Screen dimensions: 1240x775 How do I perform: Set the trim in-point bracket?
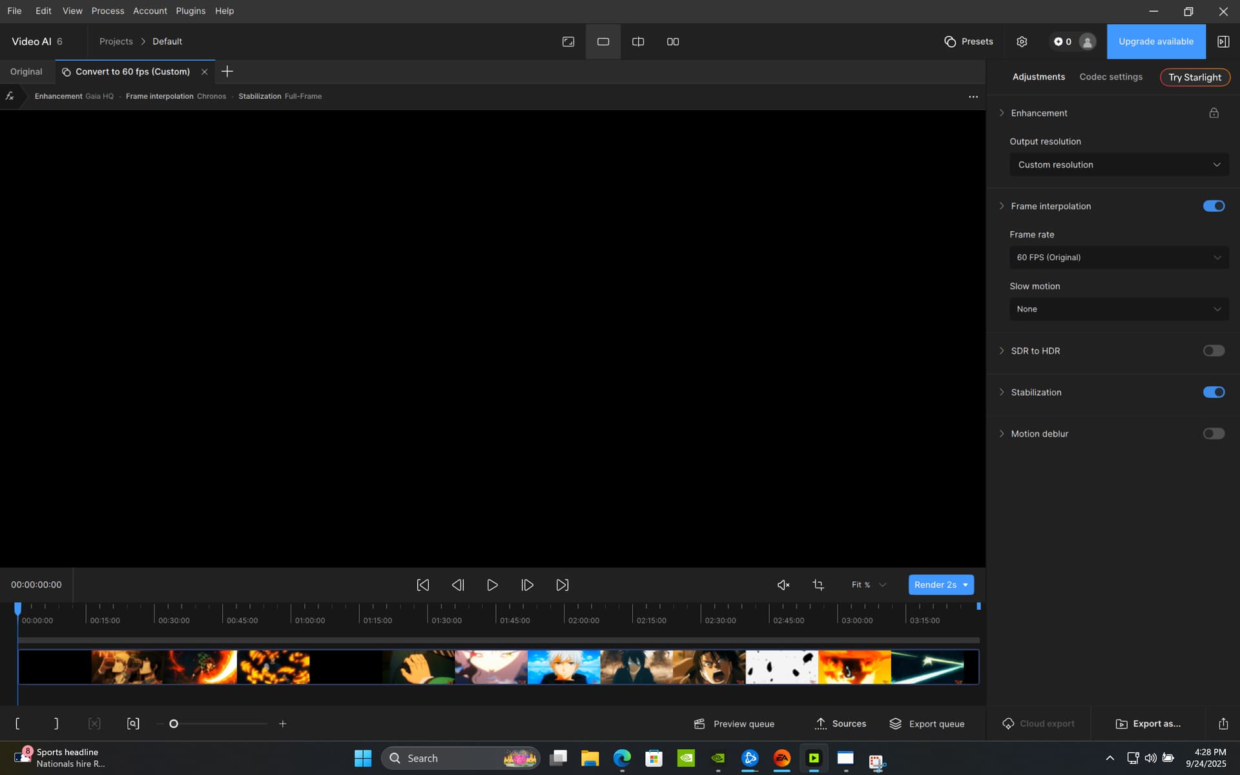pos(17,724)
